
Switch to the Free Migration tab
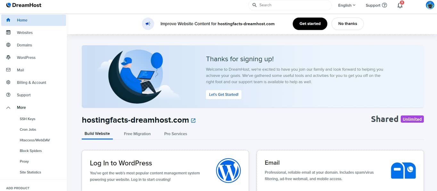pyautogui.click(x=137, y=134)
